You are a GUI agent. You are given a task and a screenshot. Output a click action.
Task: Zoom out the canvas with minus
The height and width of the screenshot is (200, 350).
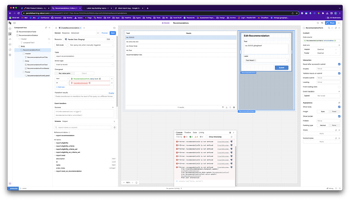[x=124, y=183]
